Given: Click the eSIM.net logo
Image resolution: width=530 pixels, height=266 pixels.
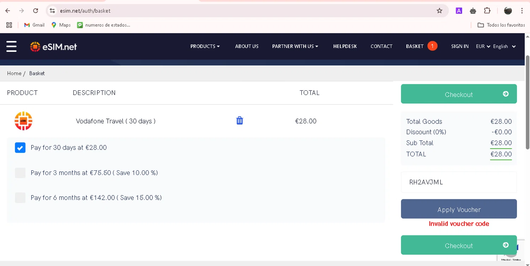Looking at the screenshot, I should coord(53,47).
